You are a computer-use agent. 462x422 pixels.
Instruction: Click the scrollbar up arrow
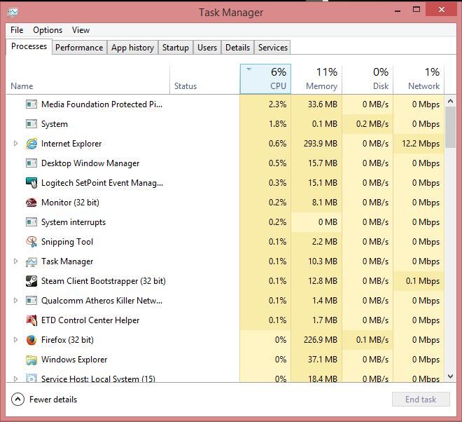click(450, 101)
